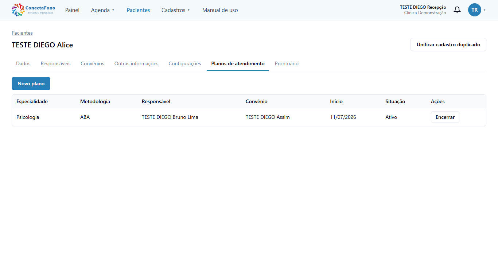Viewport: 498px width, 280px height.
Task: Expand the Agenda dropdown menu
Action: pyautogui.click(x=103, y=10)
